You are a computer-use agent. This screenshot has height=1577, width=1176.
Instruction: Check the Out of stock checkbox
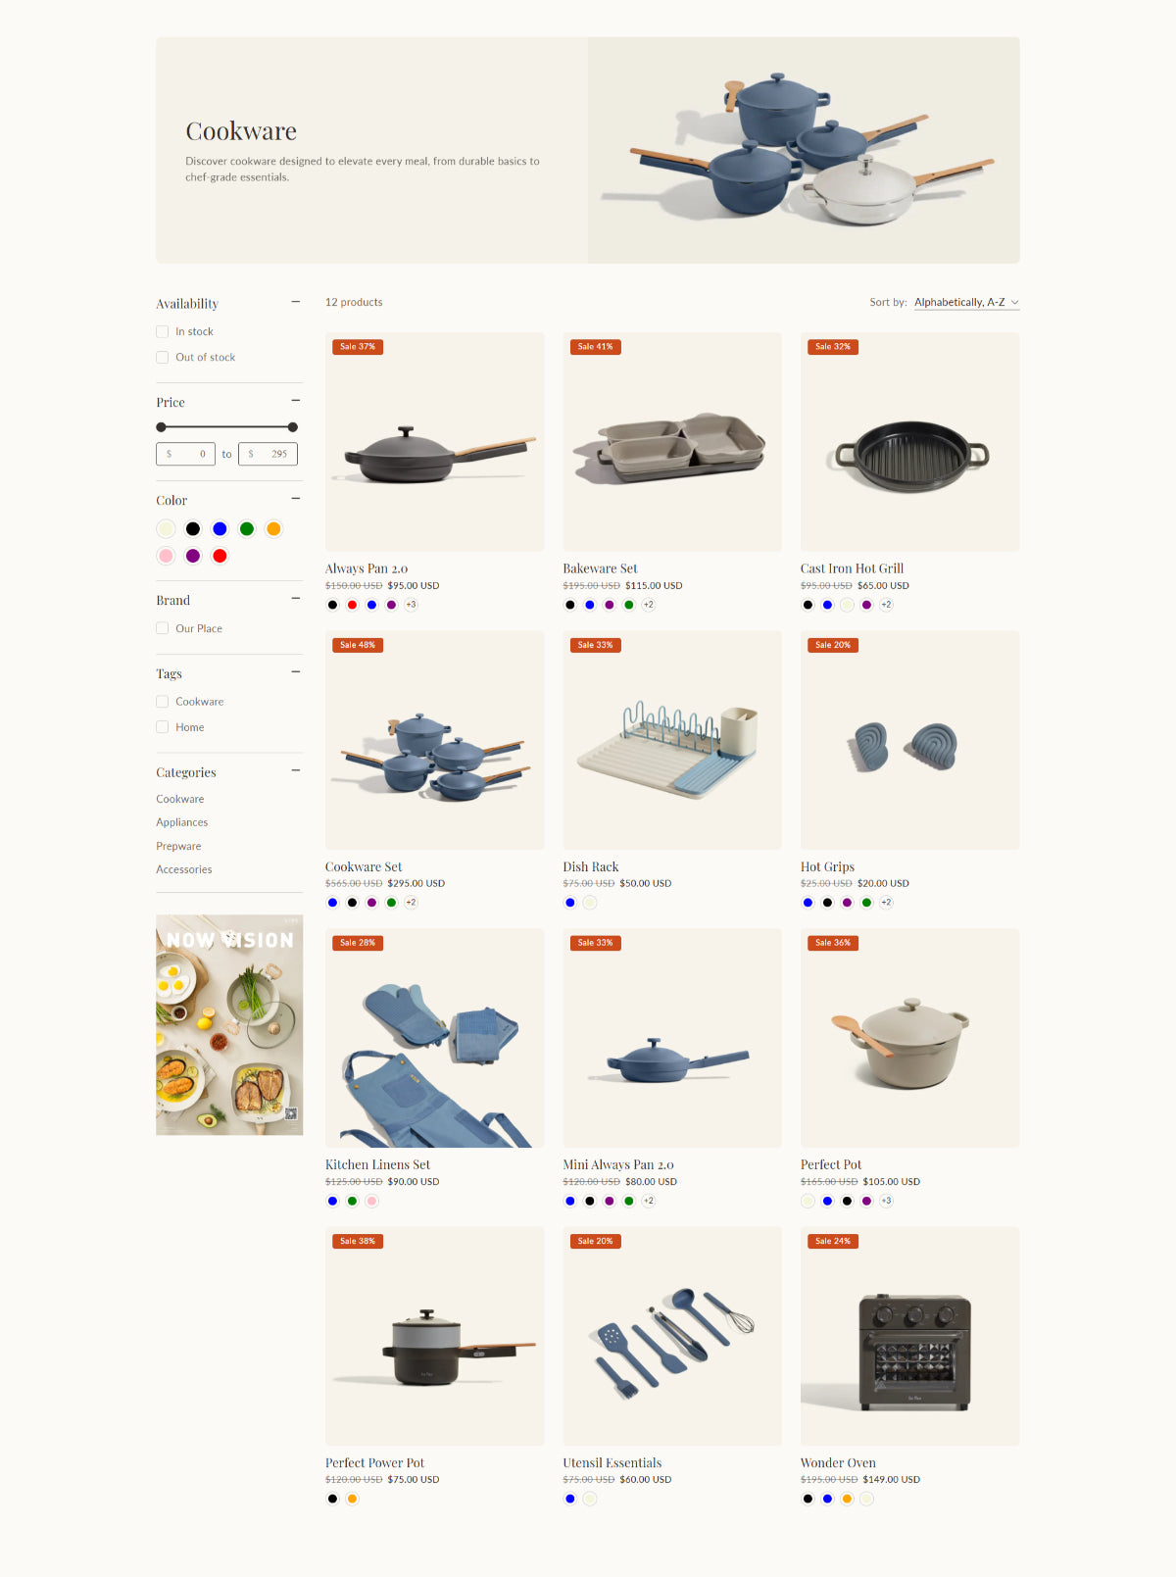point(163,357)
